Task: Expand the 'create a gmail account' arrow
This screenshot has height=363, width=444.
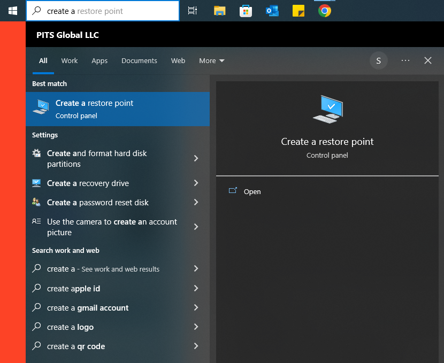Action: tap(196, 307)
